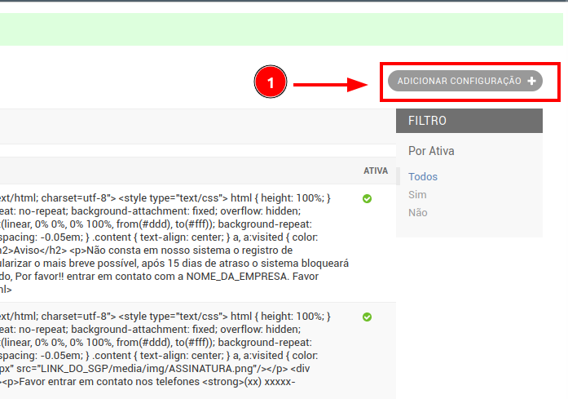Open the first configuration row containing Aviso
This screenshot has height=399, width=568.
point(163,237)
